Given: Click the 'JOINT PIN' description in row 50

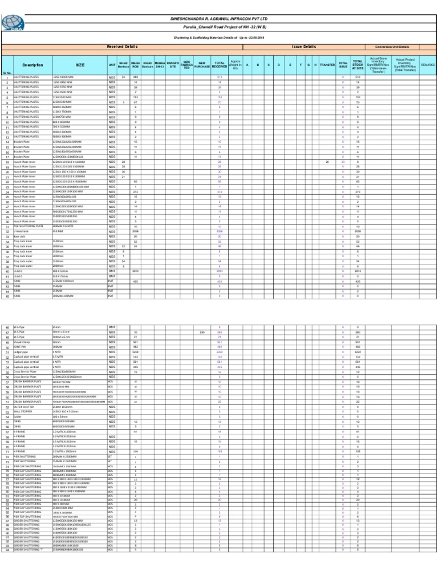Looking at the screenshot, I should click(x=33, y=347).
